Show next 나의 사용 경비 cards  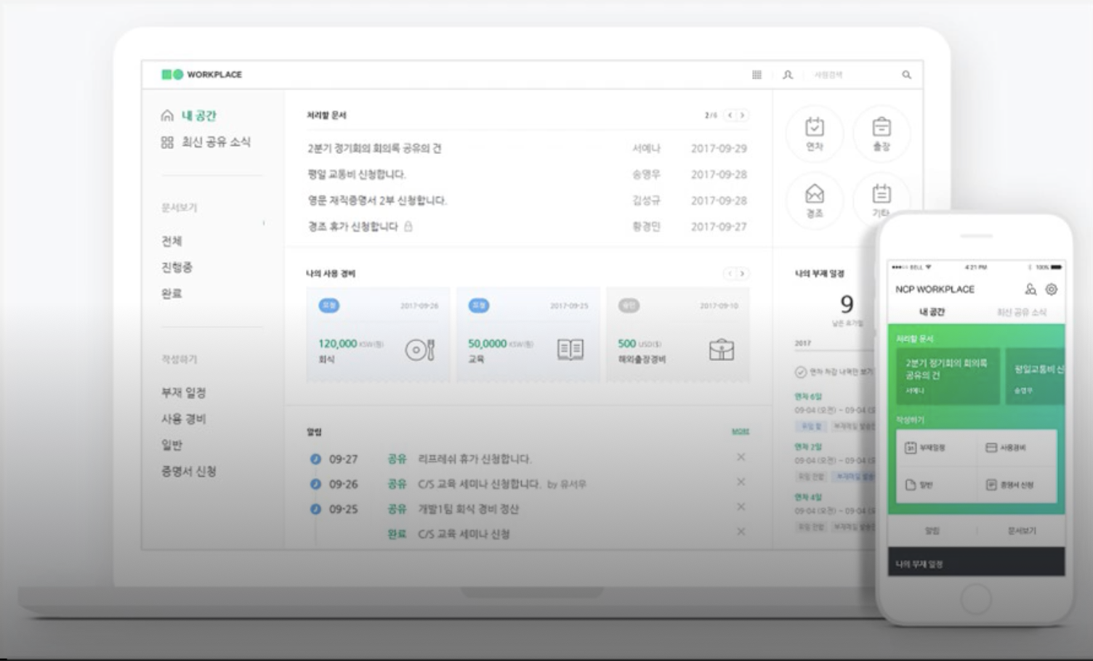[x=742, y=274]
